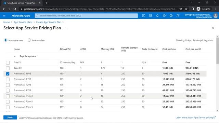Check the Free F1 plan checkbox

tap(8, 63)
